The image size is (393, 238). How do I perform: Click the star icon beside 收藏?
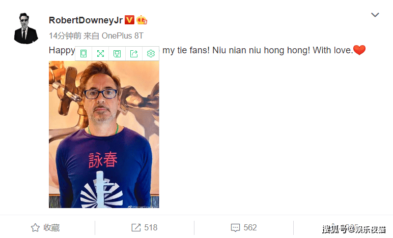tap(35, 227)
